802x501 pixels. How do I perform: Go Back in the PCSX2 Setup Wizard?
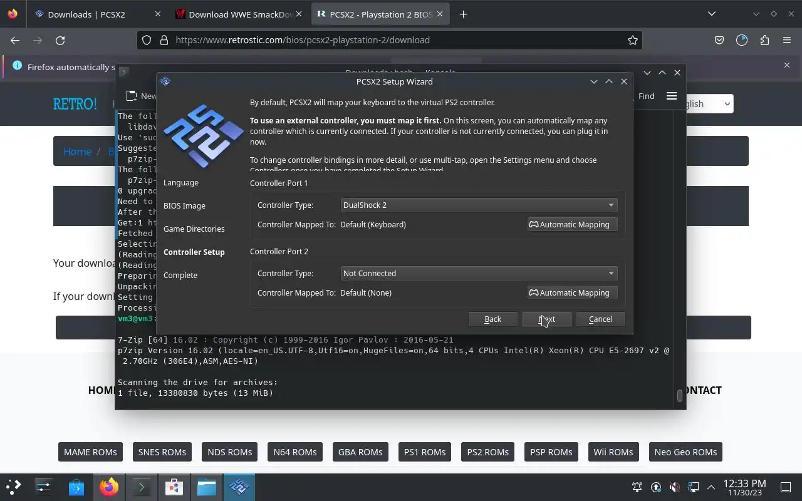[492, 319]
